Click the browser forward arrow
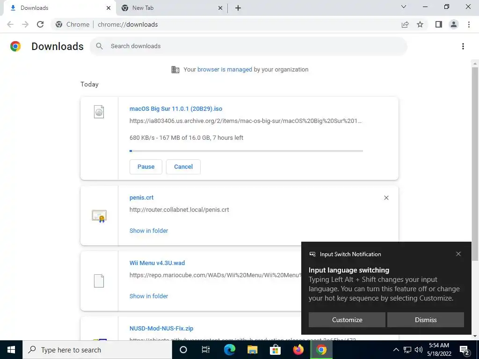 [25, 24]
